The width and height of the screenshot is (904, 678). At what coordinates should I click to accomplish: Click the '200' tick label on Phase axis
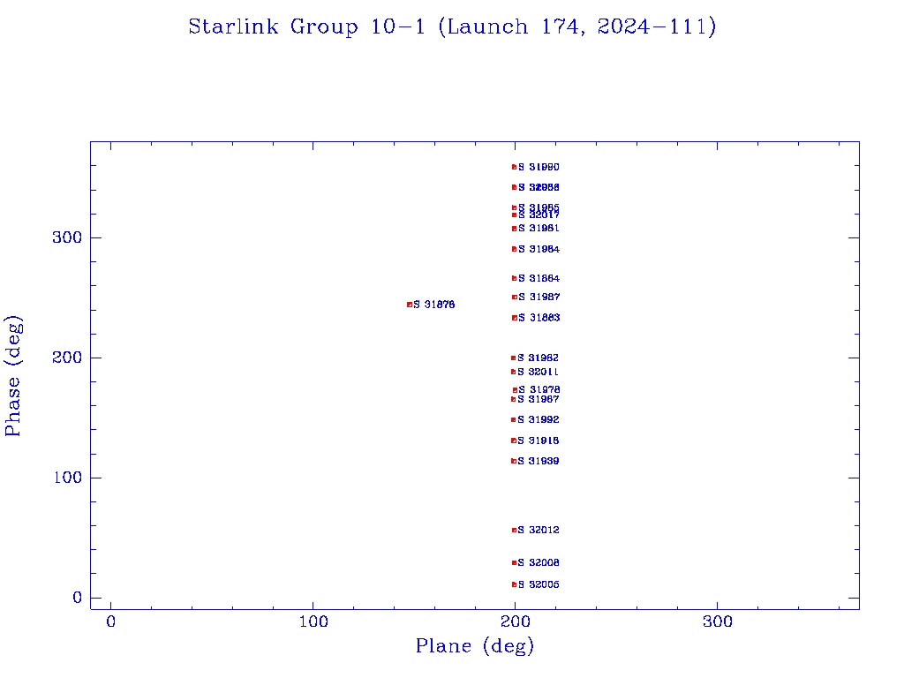pyautogui.click(x=67, y=358)
